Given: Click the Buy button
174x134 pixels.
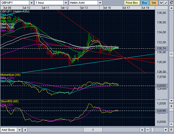Looking at the screenshot, I should [144, 3].
